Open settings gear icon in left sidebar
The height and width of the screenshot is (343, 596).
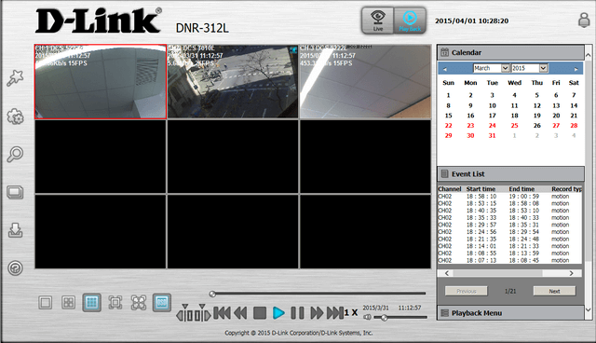[x=15, y=117]
